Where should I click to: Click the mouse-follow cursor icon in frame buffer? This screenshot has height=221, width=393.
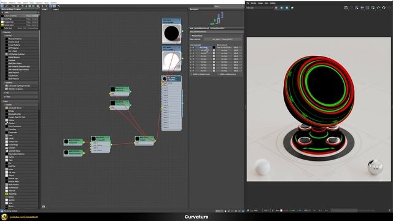click(357, 8)
